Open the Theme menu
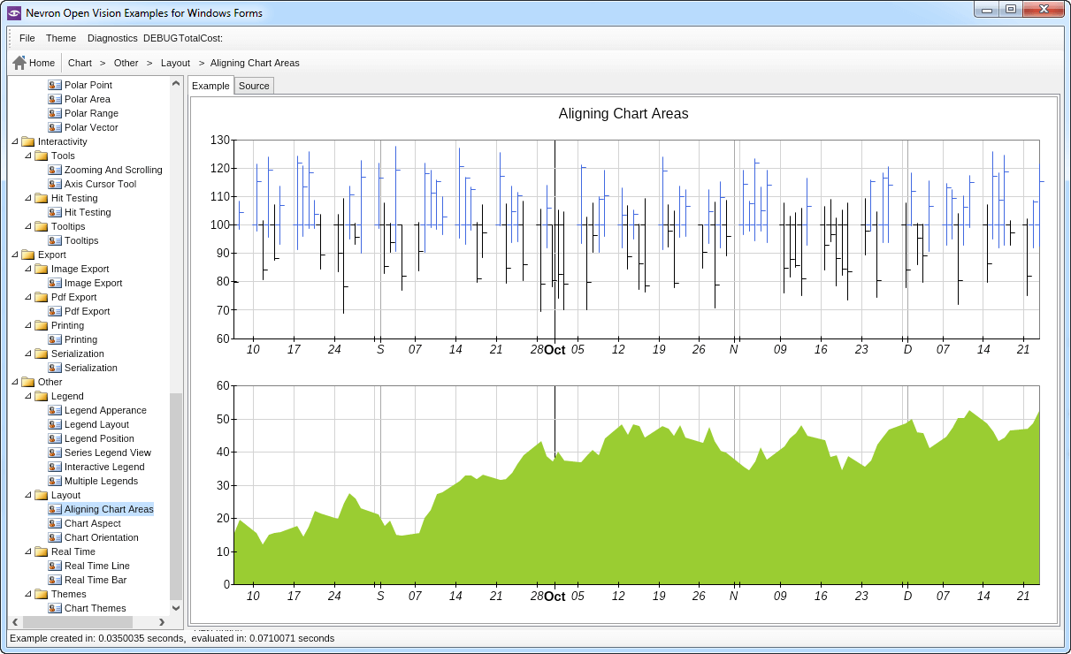This screenshot has width=1071, height=654. 61,38
